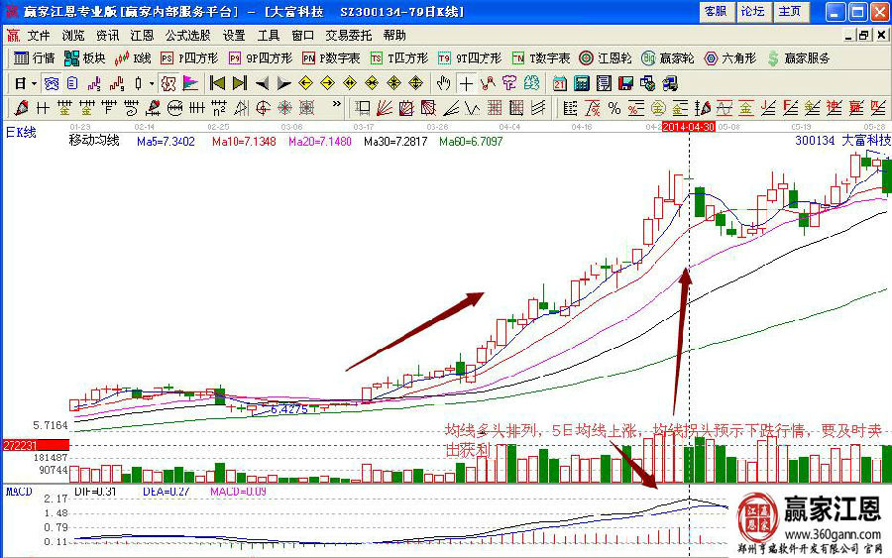Toggle the save floppy disk icon
This screenshot has width=892, height=558.
pos(625,83)
